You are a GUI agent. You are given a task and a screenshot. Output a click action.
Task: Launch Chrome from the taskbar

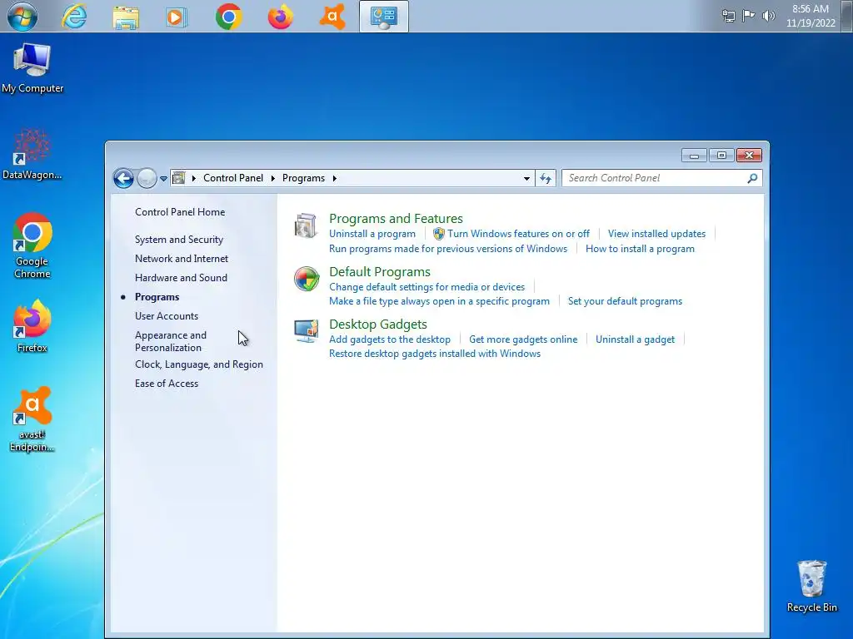coord(228,17)
